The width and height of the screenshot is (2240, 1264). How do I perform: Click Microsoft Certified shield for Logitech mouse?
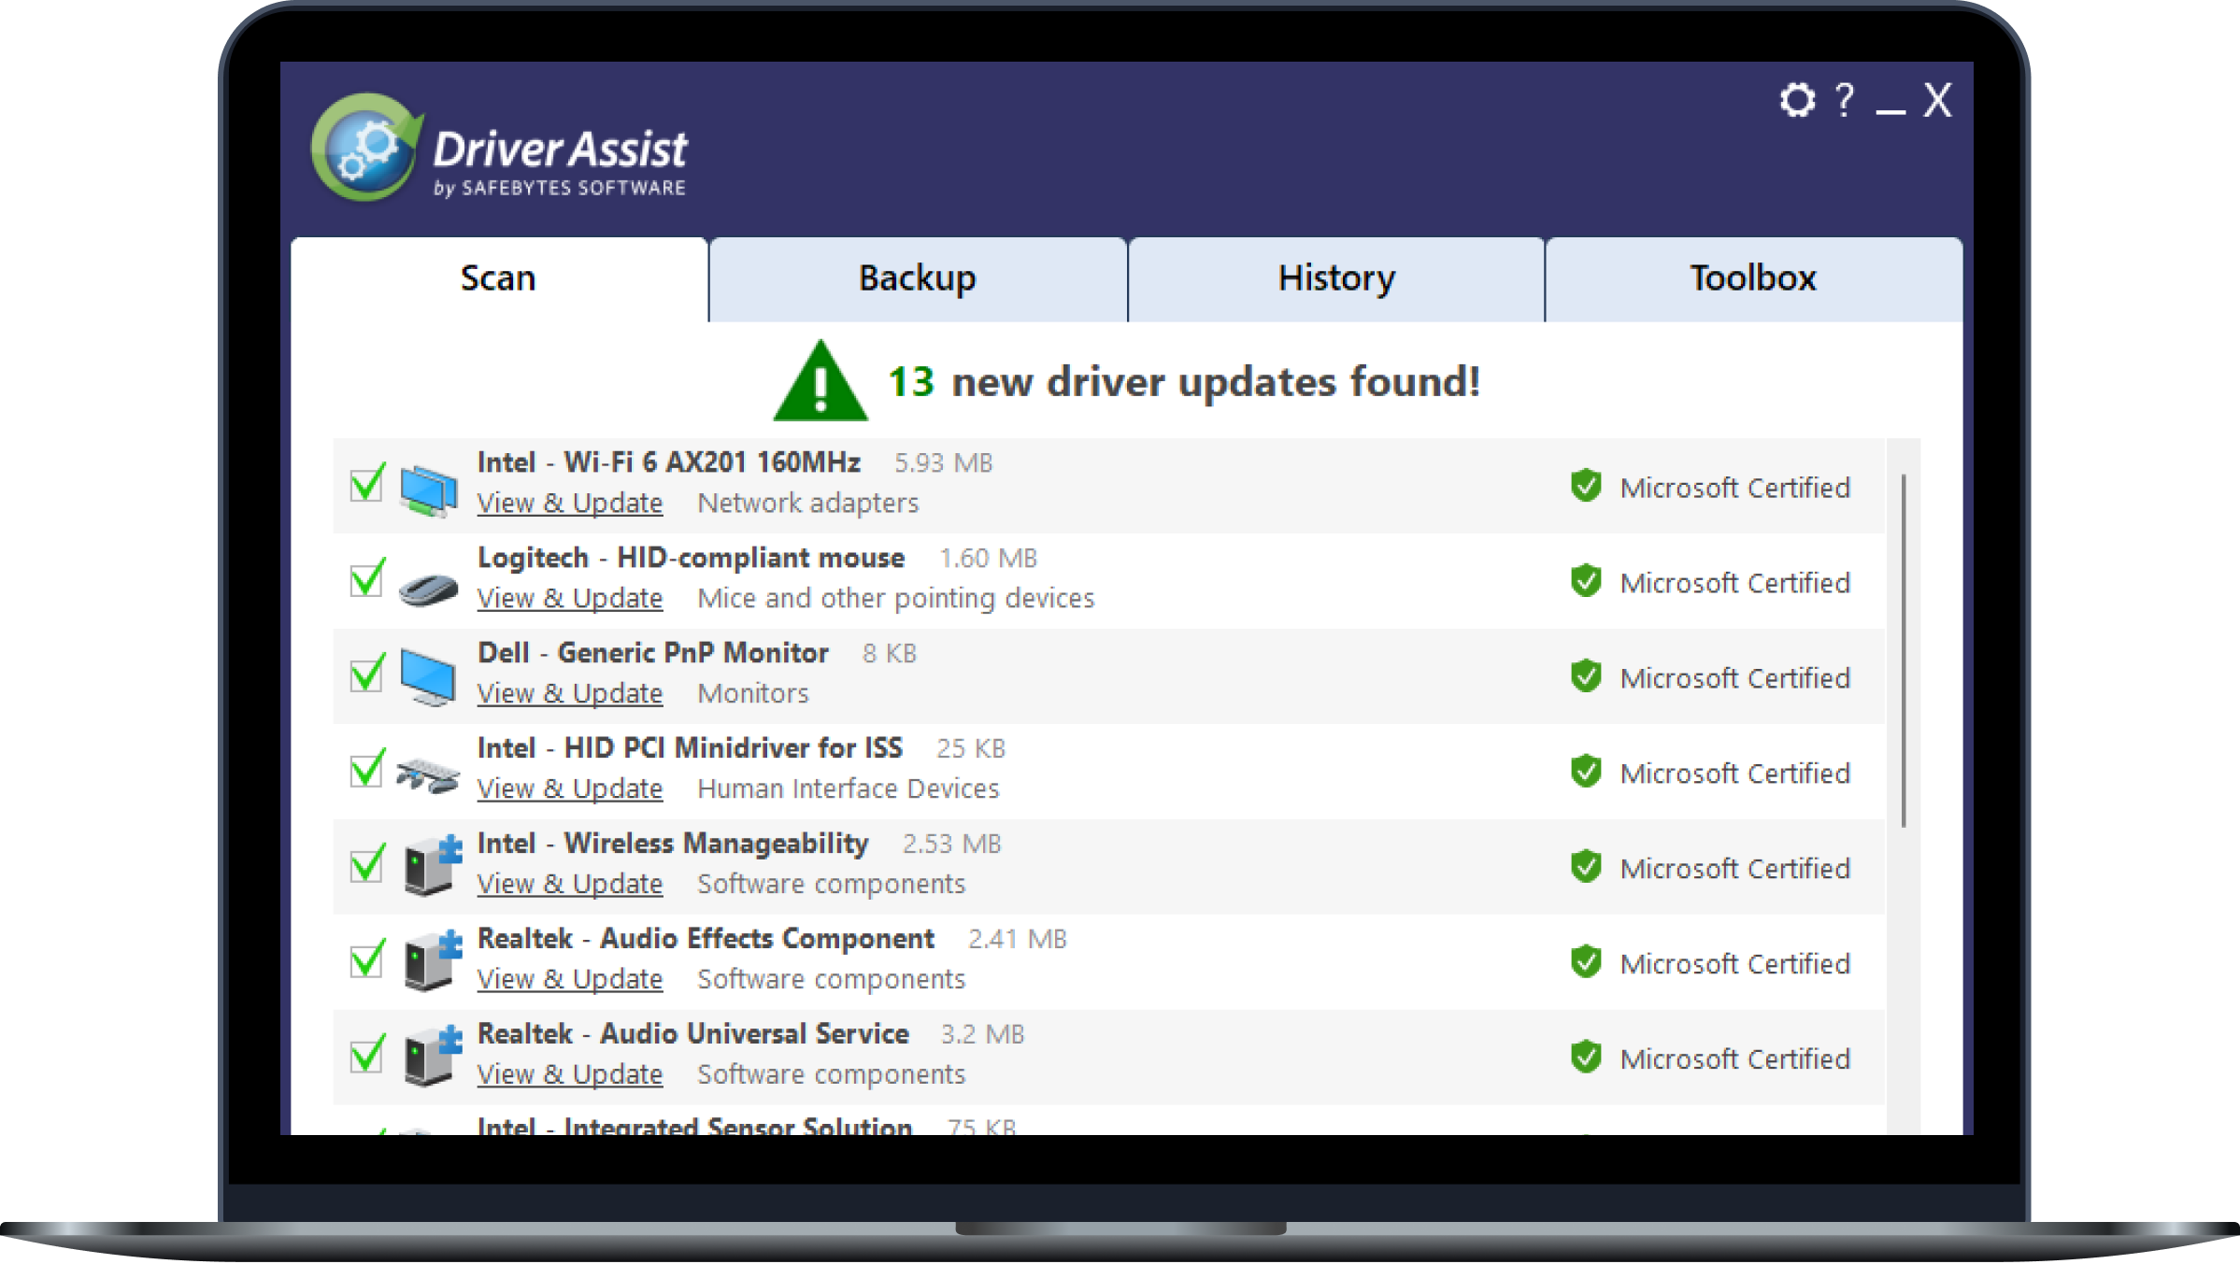tap(1586, 582)
